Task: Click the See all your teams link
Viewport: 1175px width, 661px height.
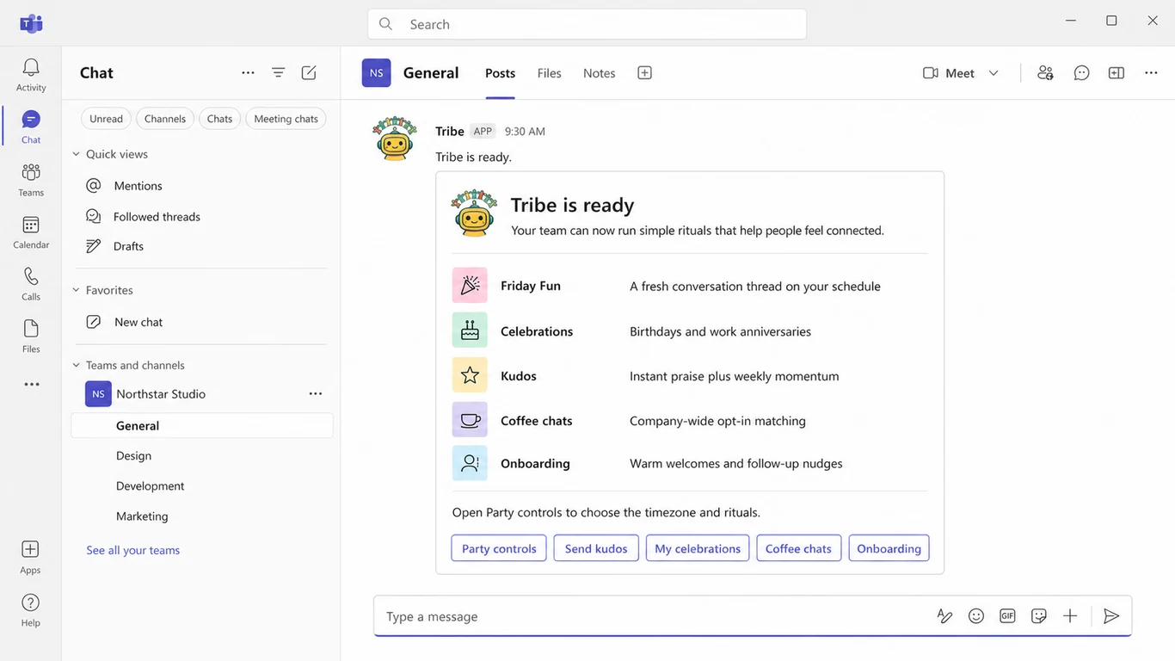Action: pos(132,550)
